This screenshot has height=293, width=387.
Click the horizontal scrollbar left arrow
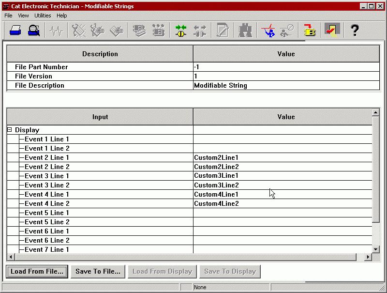(11, 257)
